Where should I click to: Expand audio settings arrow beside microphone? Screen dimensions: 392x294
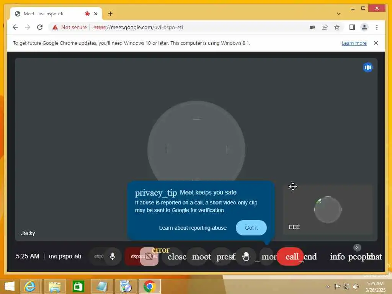coord(98,256)
